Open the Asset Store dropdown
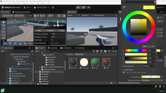Viewport: 166px width, 93px height. (x=41, y=7)
